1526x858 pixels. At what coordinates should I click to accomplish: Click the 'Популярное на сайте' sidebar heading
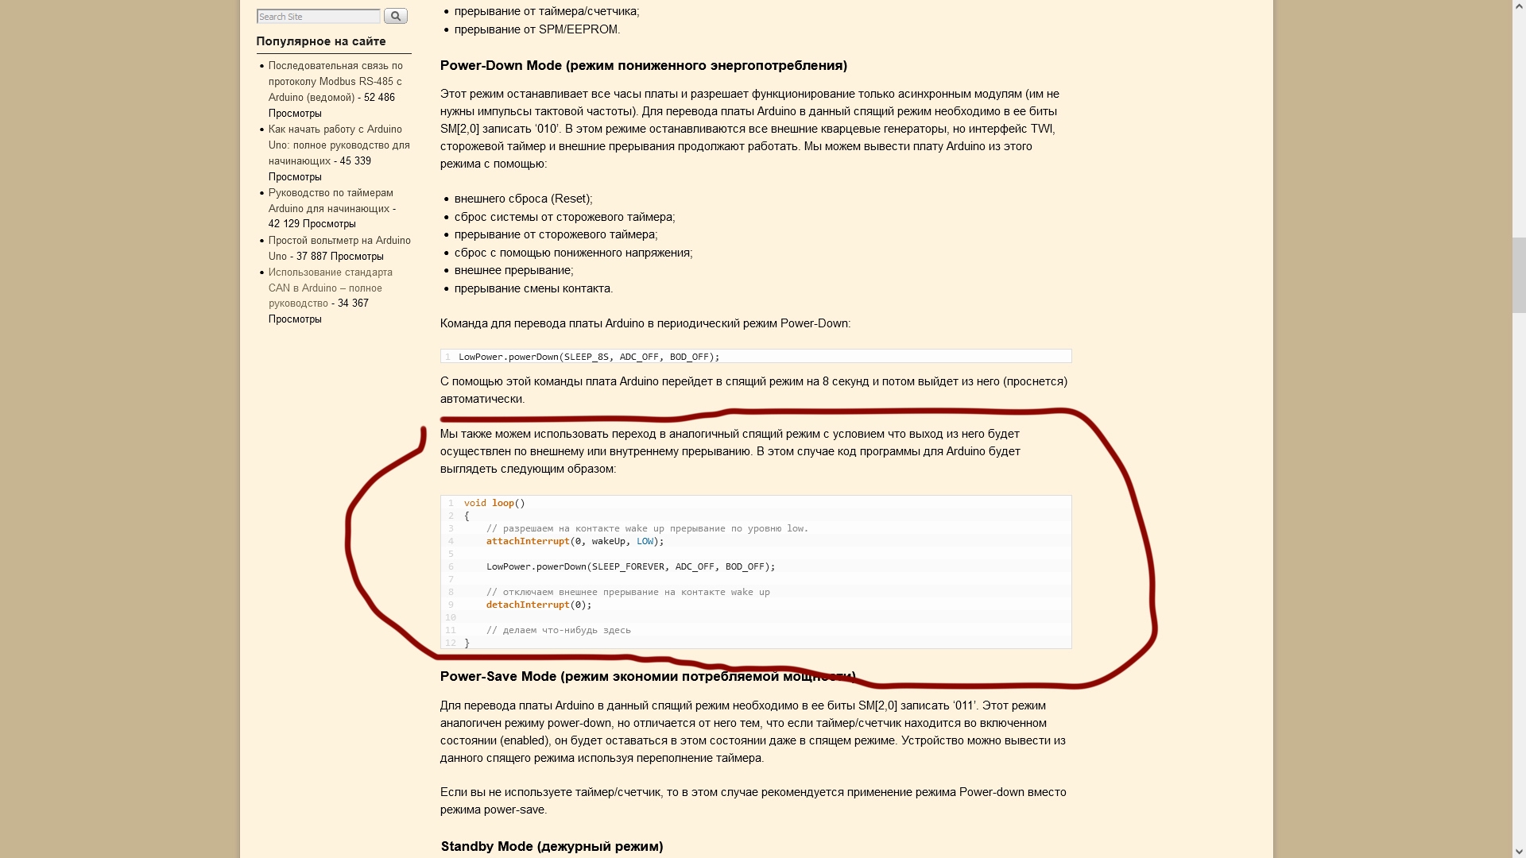point(320,41)
